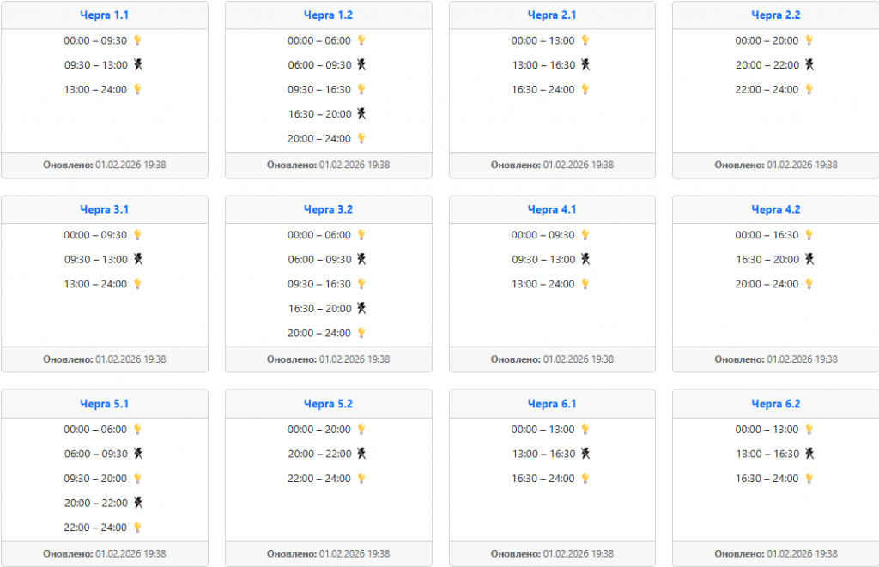Select the Черга 5.1 heading link
879x567 pixels.
coord(104,404)
